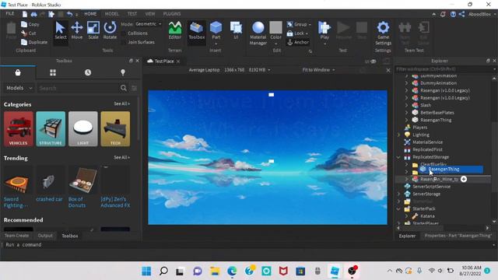Select the HOME ribbon tab
The image size is (498, 280).
point(90,14)
